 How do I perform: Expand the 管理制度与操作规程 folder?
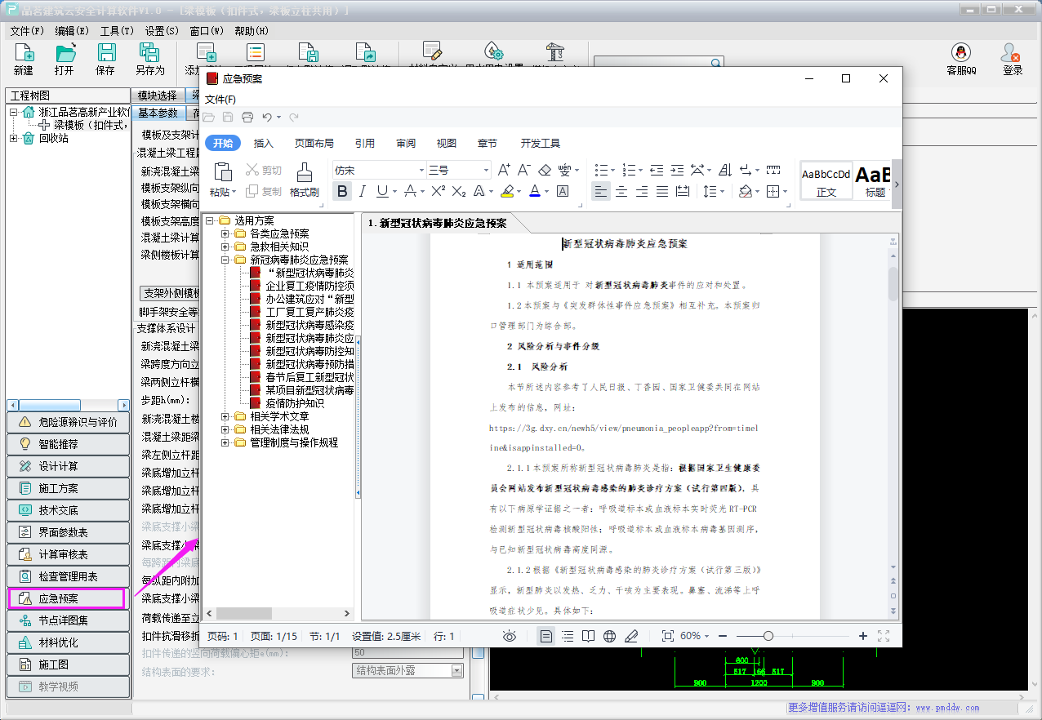225,442
